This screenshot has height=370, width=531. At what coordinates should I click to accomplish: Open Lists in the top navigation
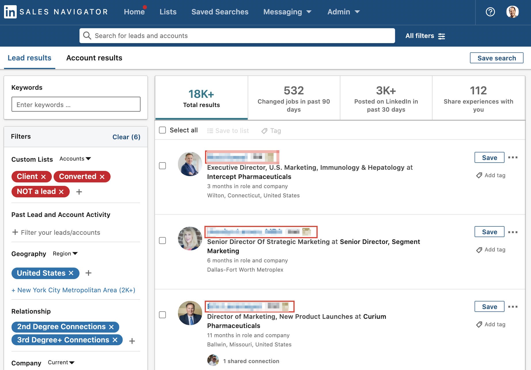click(168, 12)
